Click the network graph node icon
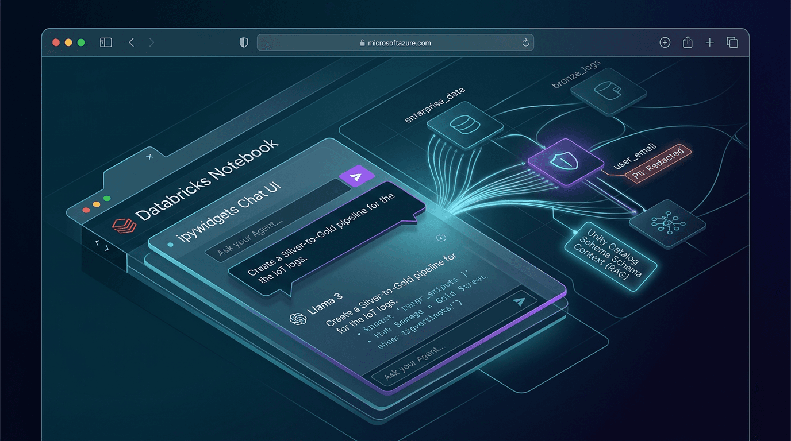Screen dimensions: 791x441 [667, 224]
